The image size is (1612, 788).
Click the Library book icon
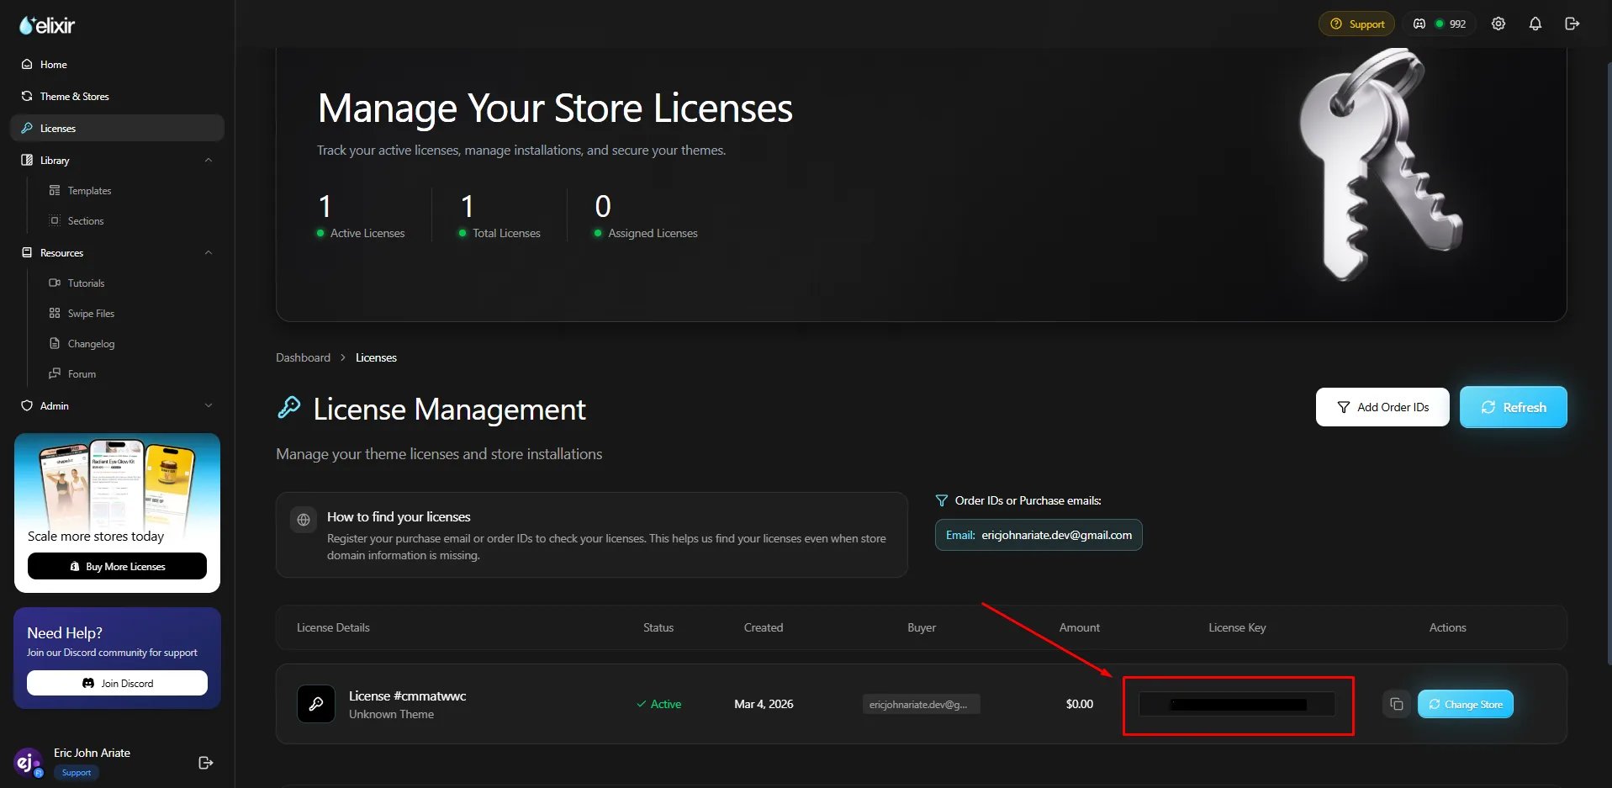[27, 160]
